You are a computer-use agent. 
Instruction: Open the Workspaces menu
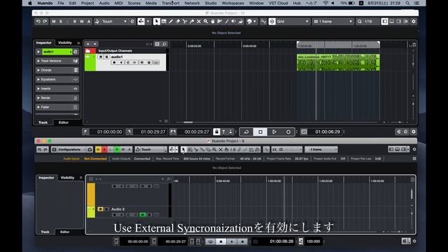coord(233,3)
